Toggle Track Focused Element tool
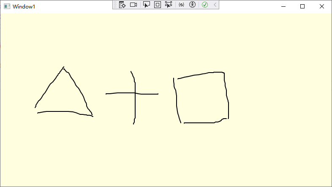 pos(169,5)
